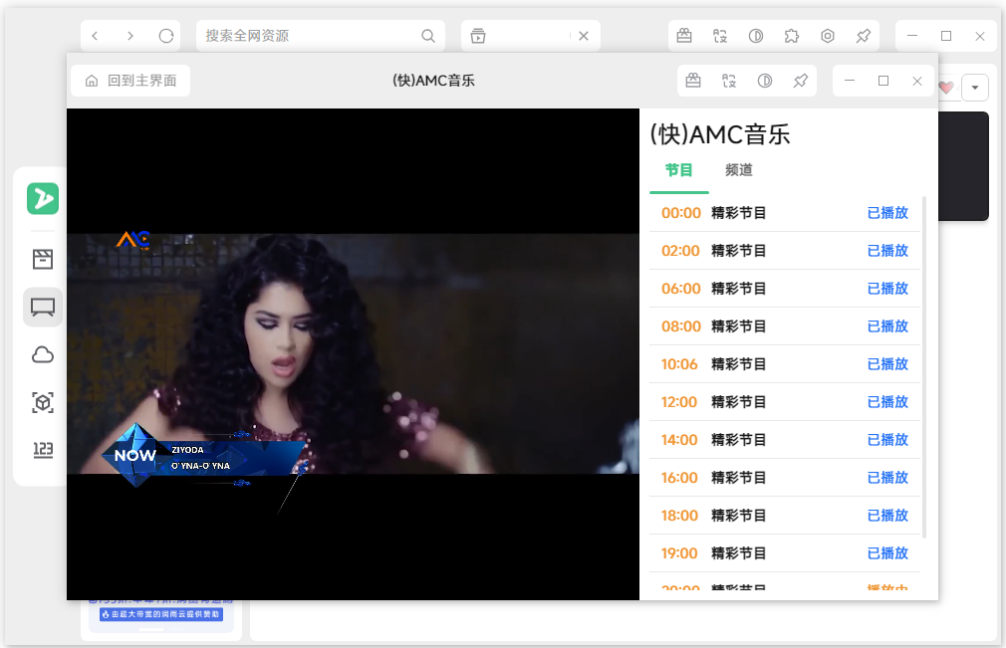Select the 14:00 精彩节目 program row
The height and width of the screenshot is (648, 1006).
point(785,440)
